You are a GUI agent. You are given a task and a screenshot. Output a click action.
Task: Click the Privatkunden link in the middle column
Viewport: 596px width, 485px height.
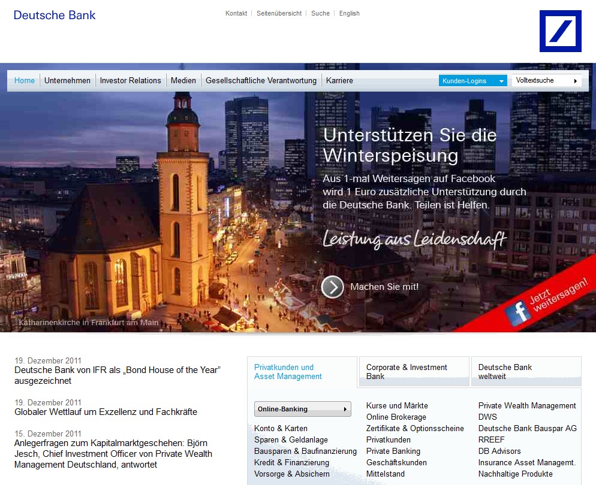pos(389,440)
